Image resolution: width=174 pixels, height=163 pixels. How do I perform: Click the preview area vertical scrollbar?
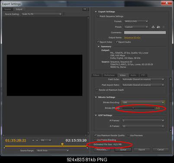pyautogui.click(x=88, y=75)
